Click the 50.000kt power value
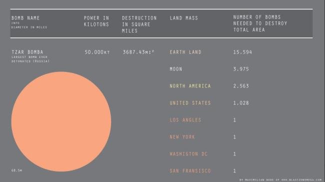This screenshot has width=325, height=182. [97, 52]
